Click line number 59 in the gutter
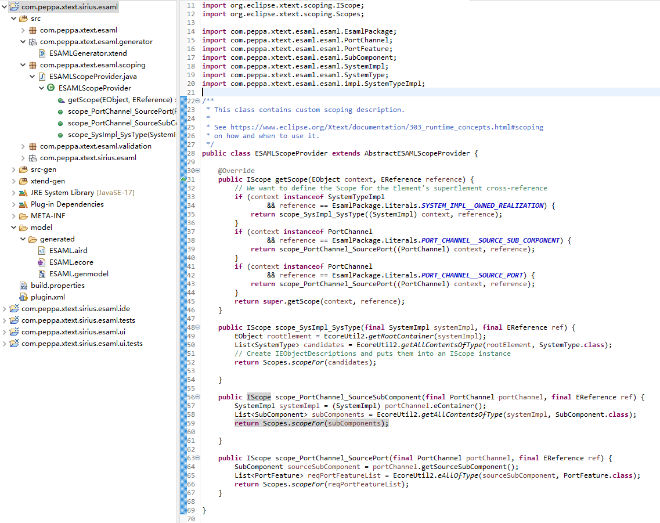 [190, 423]
